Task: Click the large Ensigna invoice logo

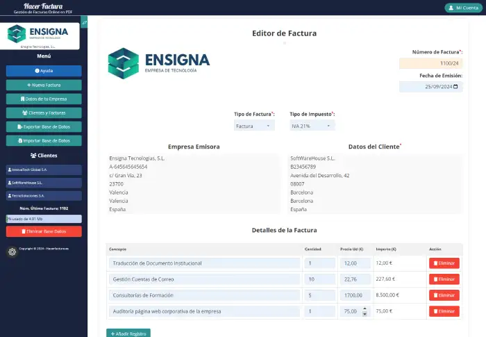Action: (x=159, y=63)
